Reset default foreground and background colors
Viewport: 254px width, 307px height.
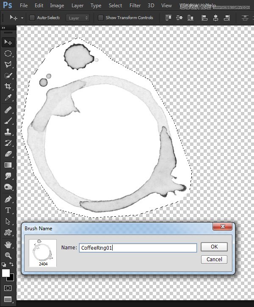click(4, 265)
